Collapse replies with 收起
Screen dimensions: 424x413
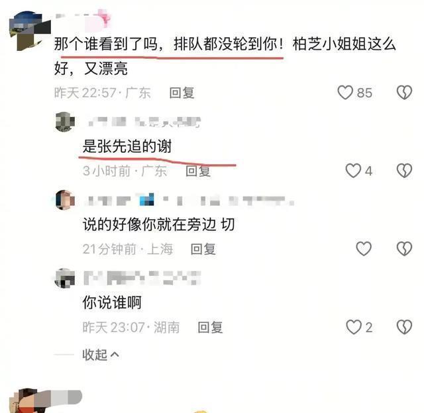pyautogui.click(x=95, y=355)
